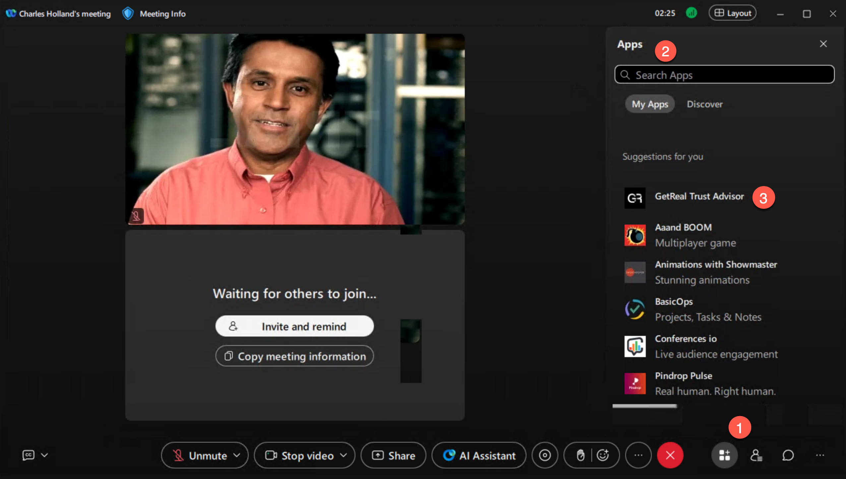
Task: Click the Apps panel horizontal scrollbar
Action: (x=644, y=406)
